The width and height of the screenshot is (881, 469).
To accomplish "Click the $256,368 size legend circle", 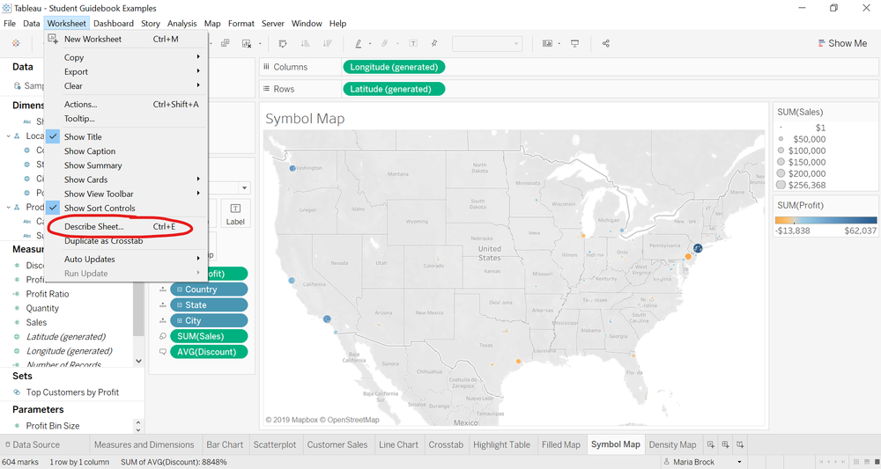I will tap(781, 185).
